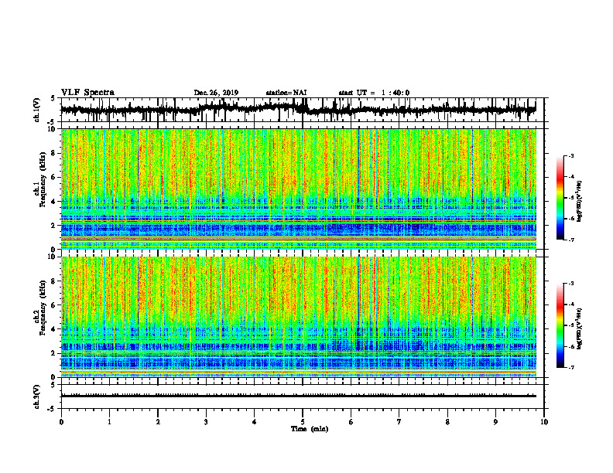Click the "station=NAI" header label
Viewport: 613px width, 473px height.
click(x=286, y=93)
